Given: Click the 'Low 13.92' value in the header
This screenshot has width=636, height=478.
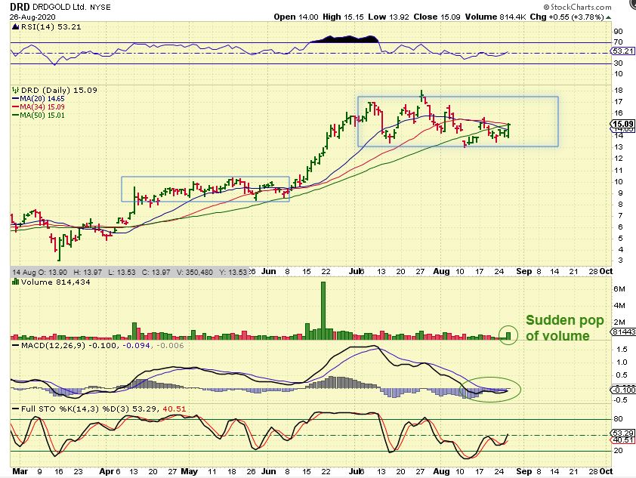Looking at the screenshot, I should click(x=389, y=17).
